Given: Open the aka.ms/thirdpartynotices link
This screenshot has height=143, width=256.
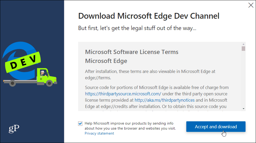Looking at the screenshot, I should pyautogui.click(x=164, y=100).
